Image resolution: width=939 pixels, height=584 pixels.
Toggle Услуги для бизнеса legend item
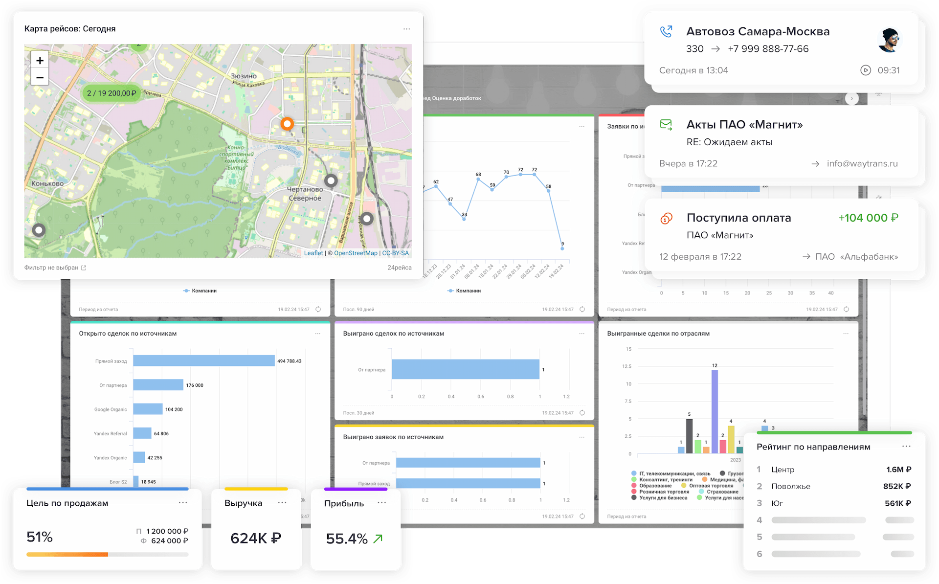659,498
